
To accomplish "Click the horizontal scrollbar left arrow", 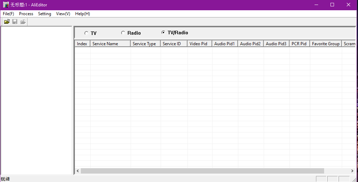I will coord(78,171).
